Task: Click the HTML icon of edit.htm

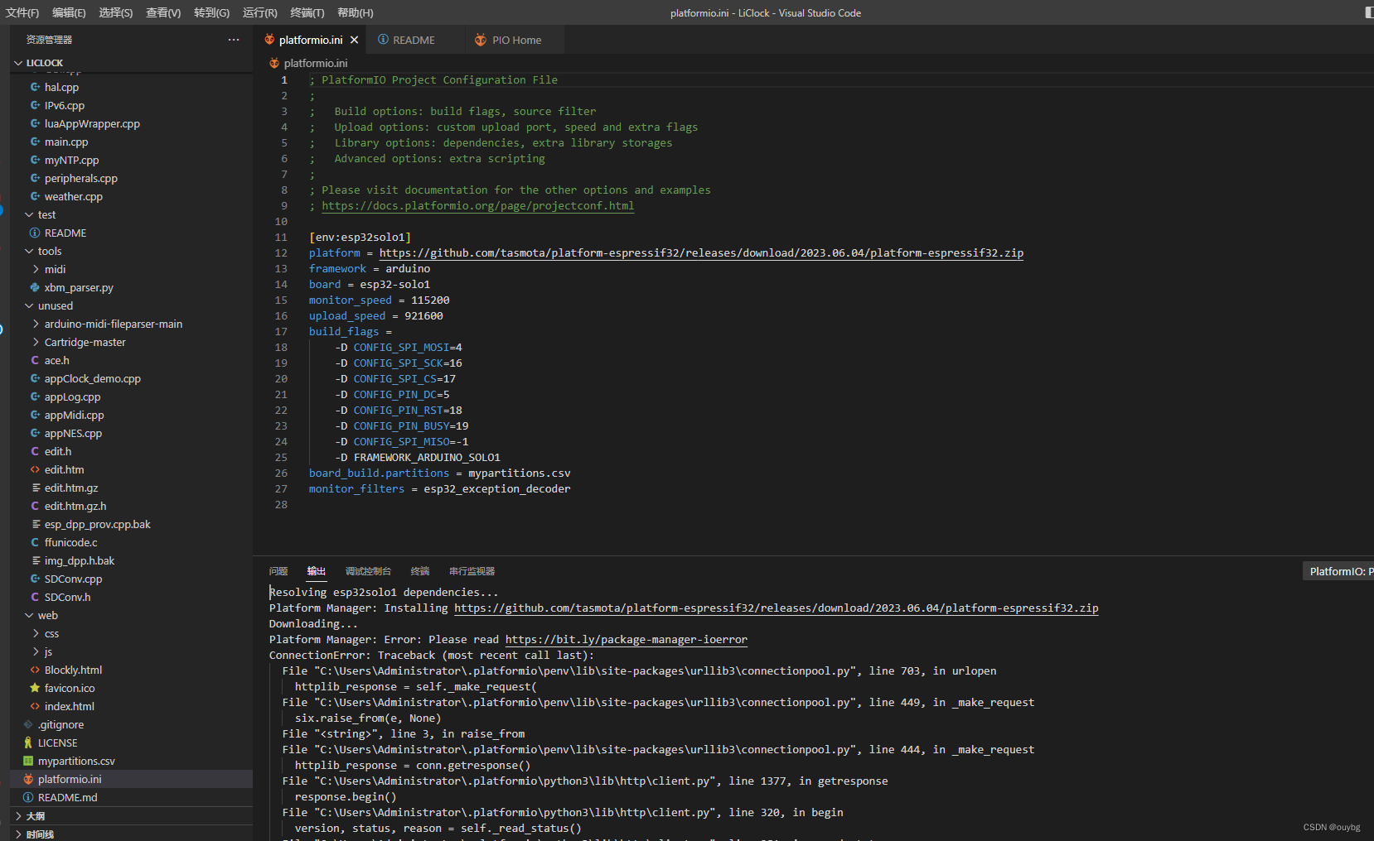Action: point(35,469)
